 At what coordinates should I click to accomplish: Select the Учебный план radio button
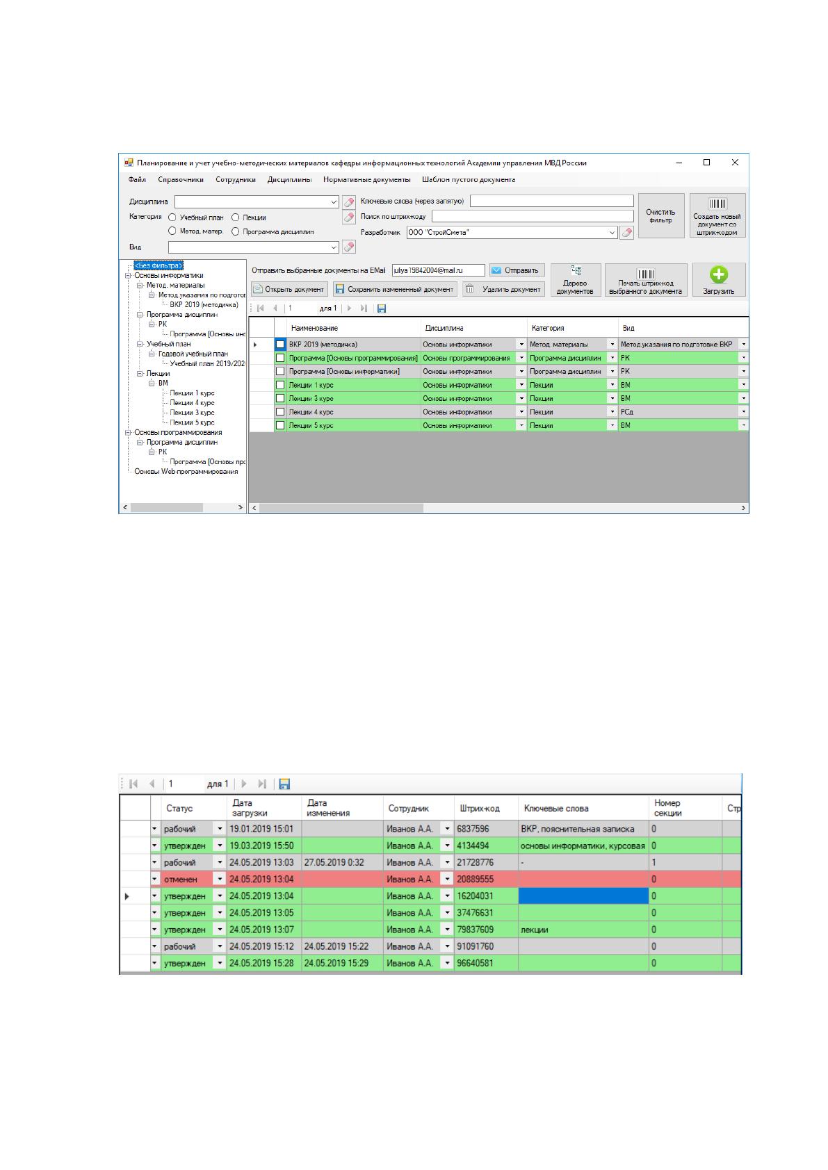(172, 217)
